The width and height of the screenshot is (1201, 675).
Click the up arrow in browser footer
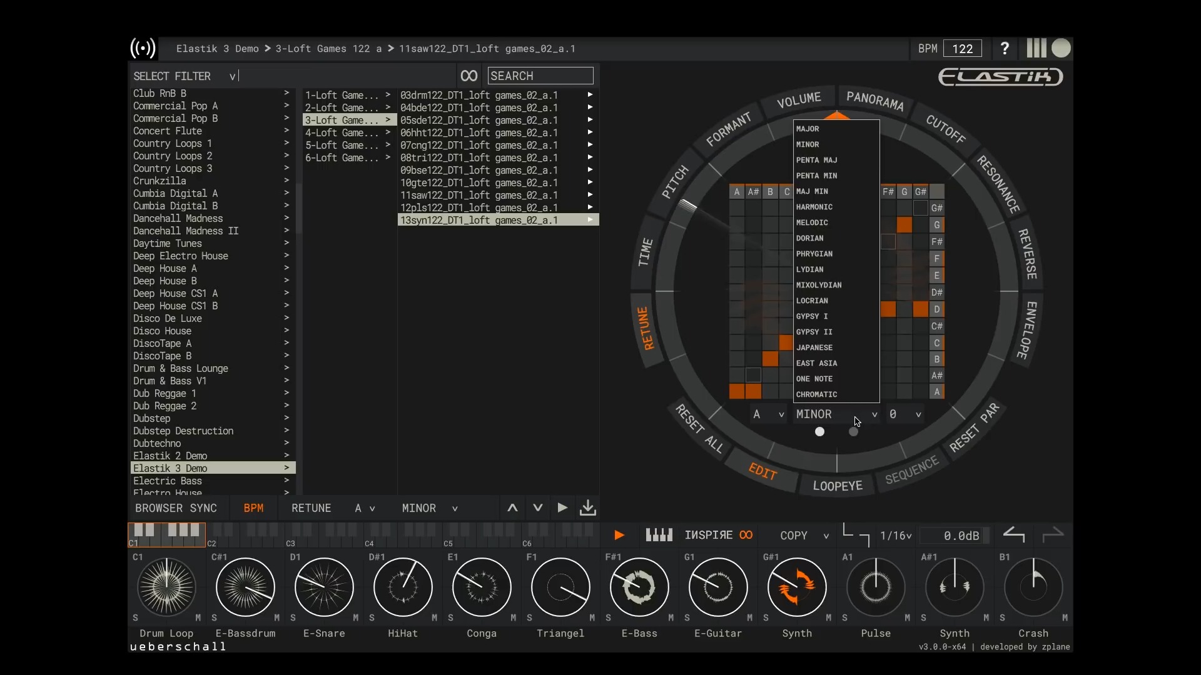512,508
